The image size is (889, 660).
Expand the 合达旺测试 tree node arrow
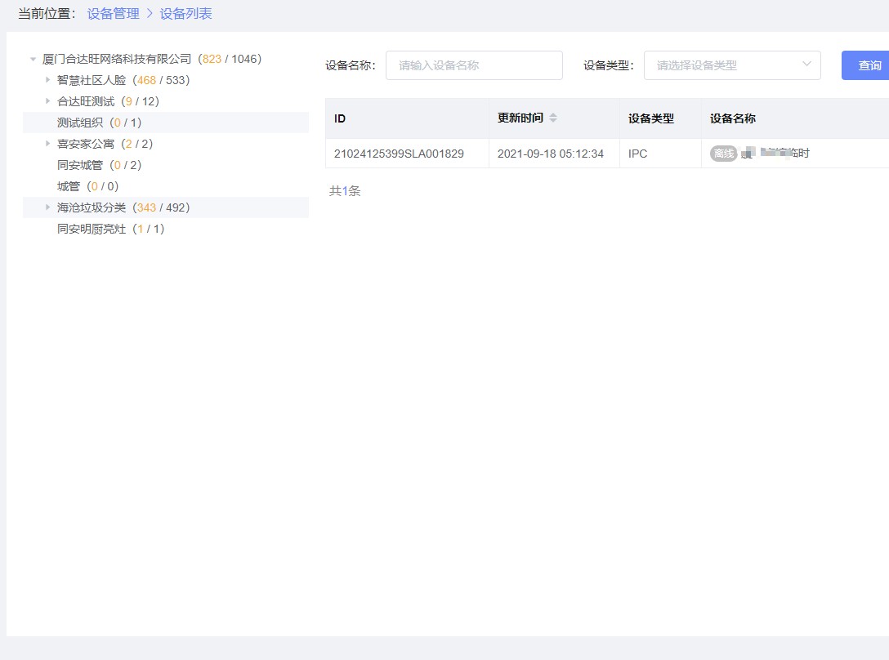tap(47, 101)
